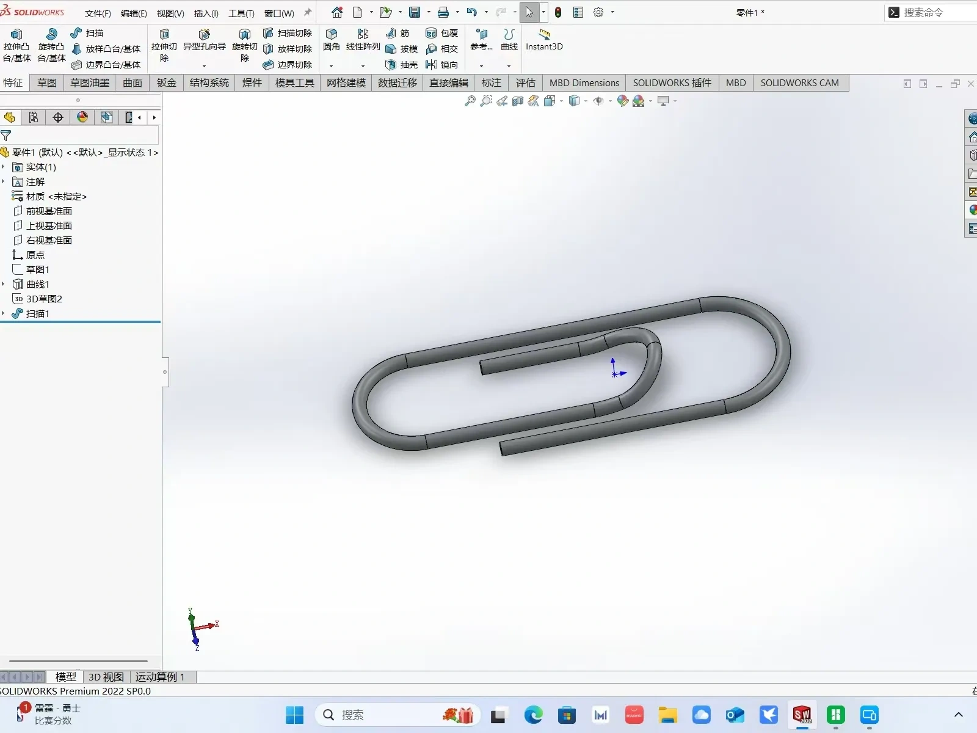Choose the 异型孔向导 hole wizard tool

pos(205,40)
